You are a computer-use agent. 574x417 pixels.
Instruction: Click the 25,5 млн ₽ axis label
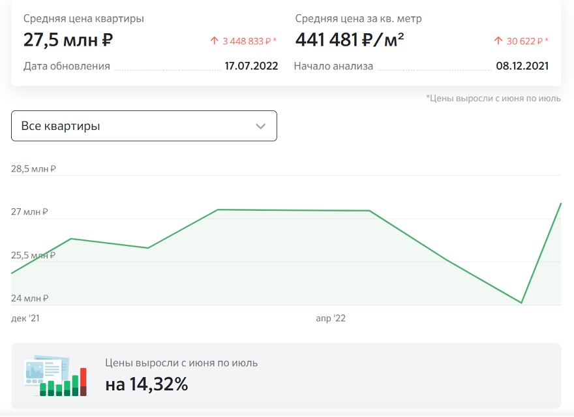(33, 255)
